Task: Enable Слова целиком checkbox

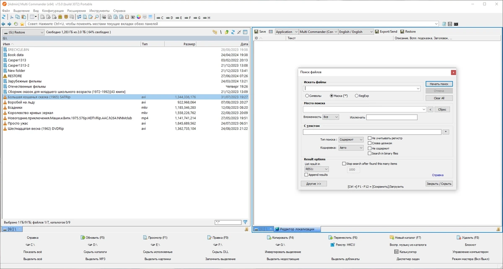Action: coord(369,143)
